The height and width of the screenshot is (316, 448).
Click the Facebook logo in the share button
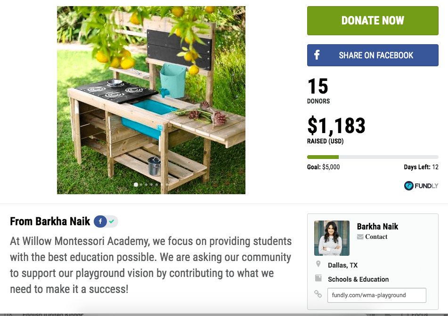pos(317,55)
